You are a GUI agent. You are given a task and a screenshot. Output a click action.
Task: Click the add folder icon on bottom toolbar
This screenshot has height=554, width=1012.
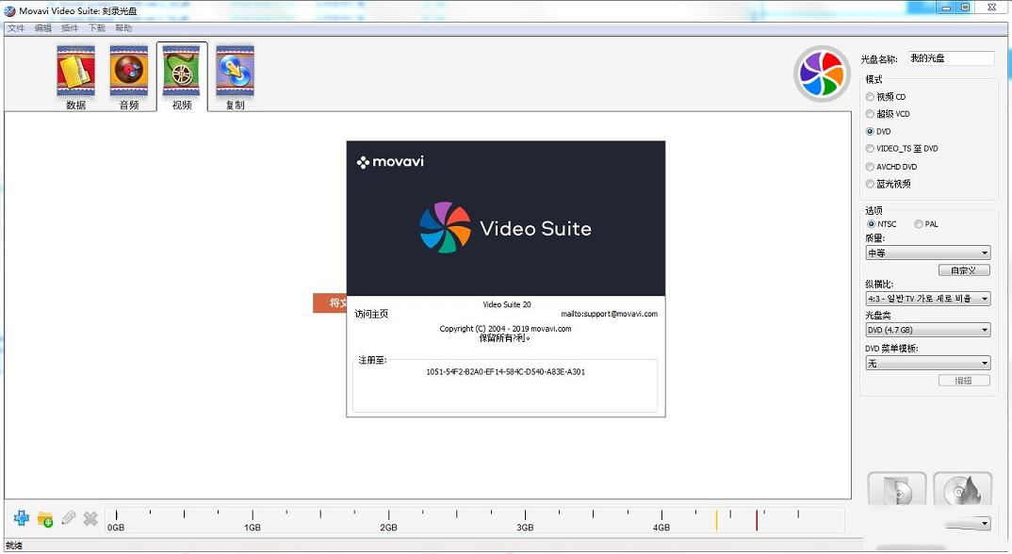(x=45, y=518)
